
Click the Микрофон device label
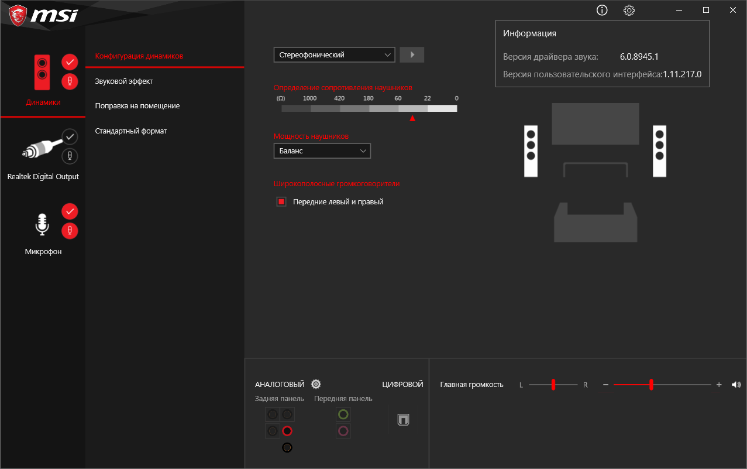[x=43, y=252]
